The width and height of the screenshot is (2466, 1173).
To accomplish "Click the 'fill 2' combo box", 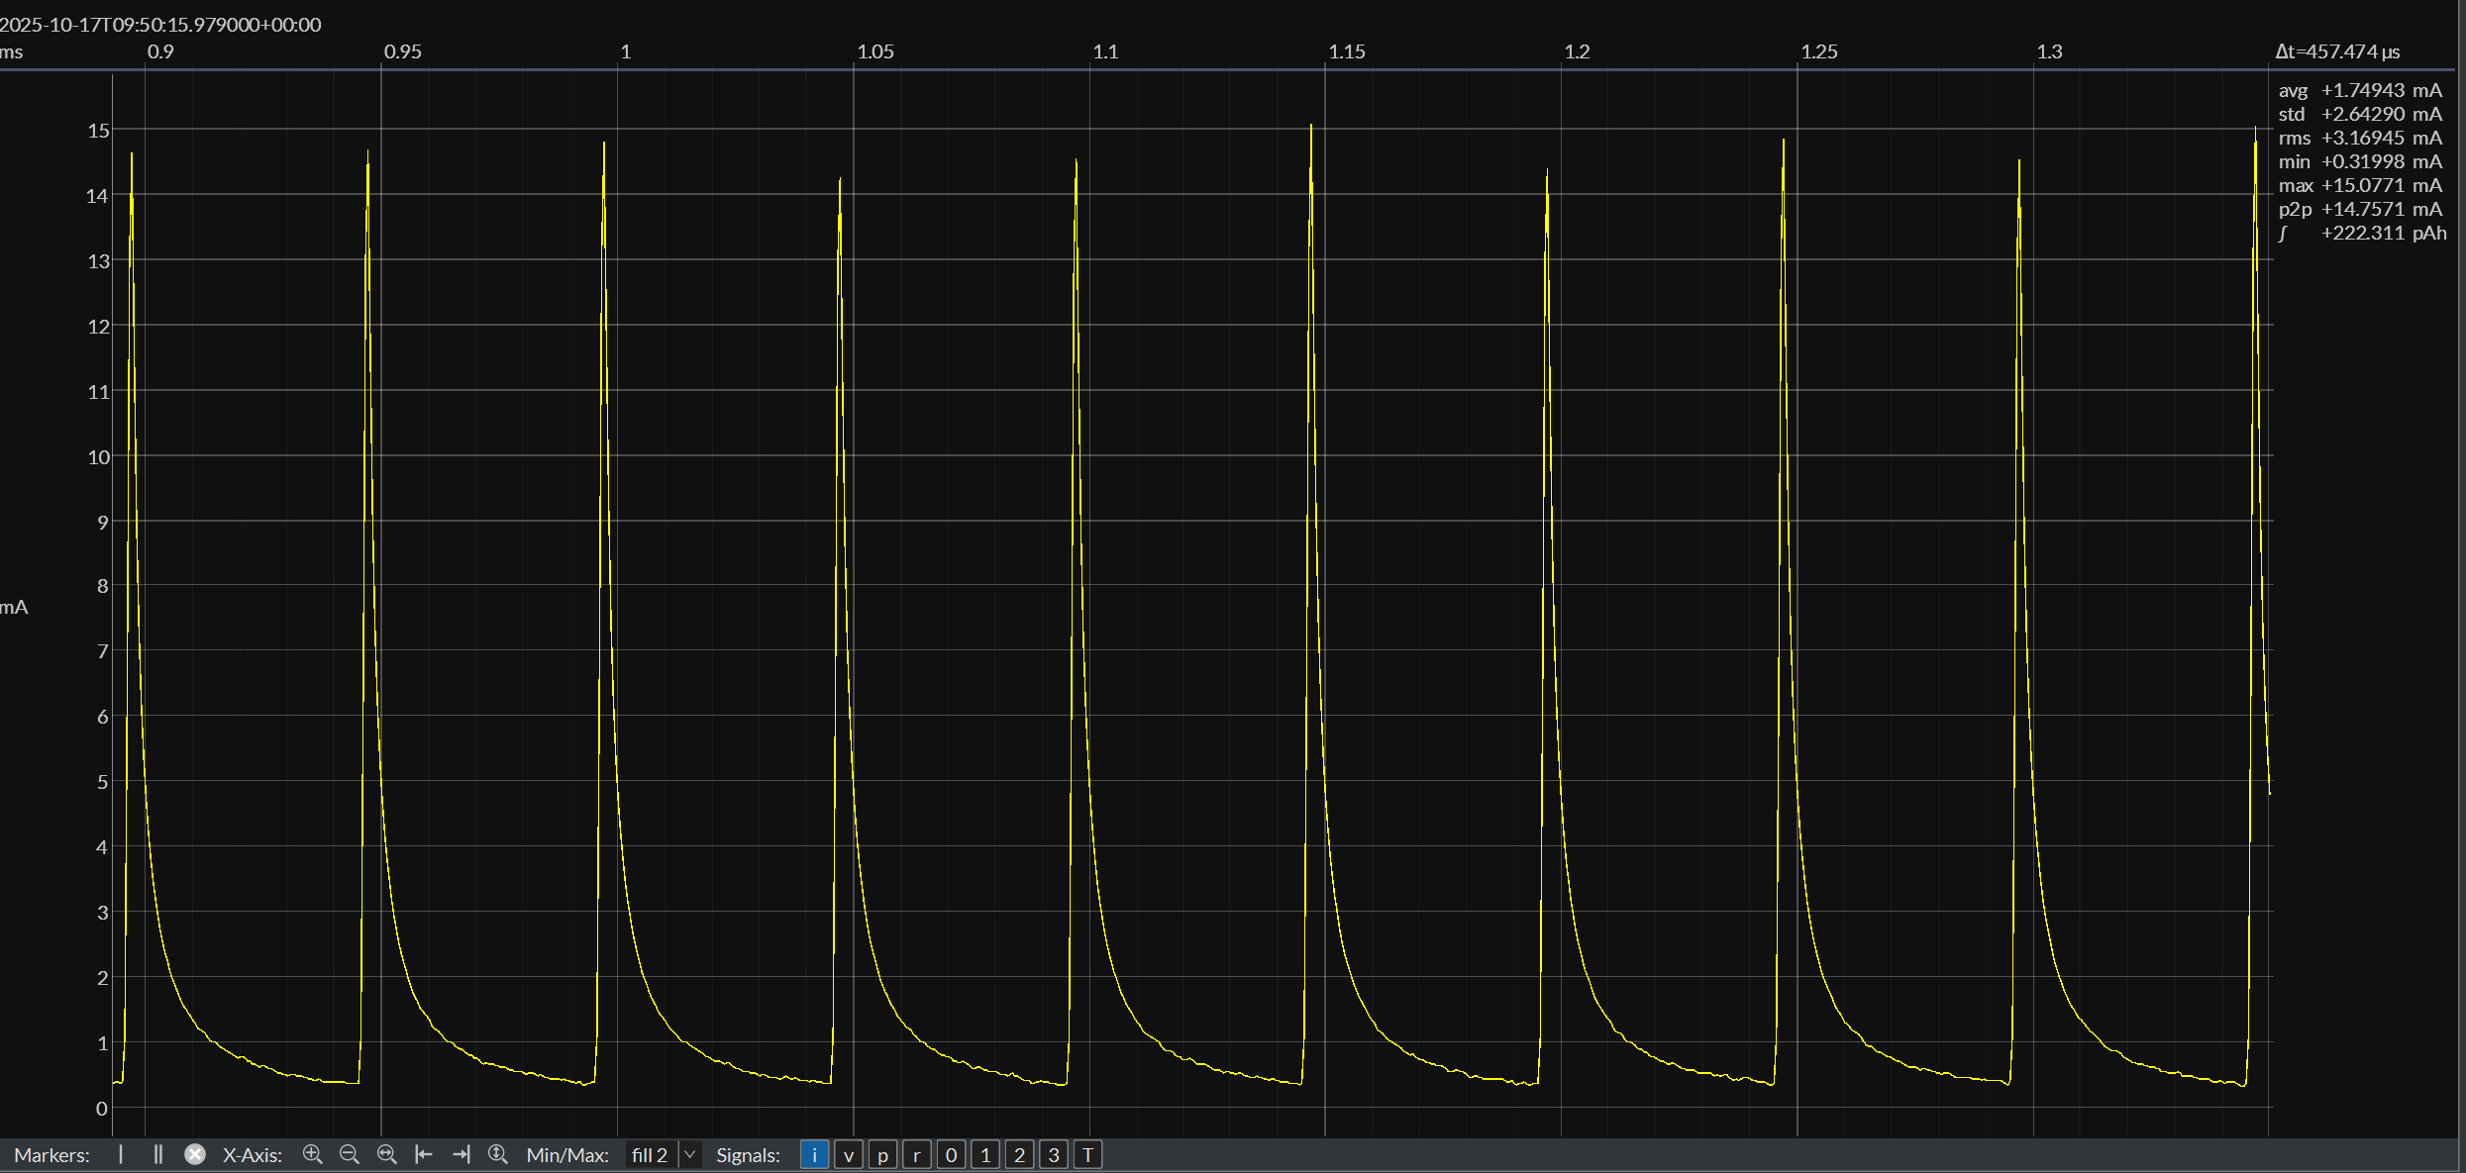I will [x=650, y=1155].
